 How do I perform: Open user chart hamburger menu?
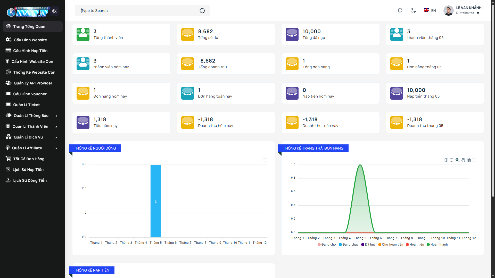265,160
